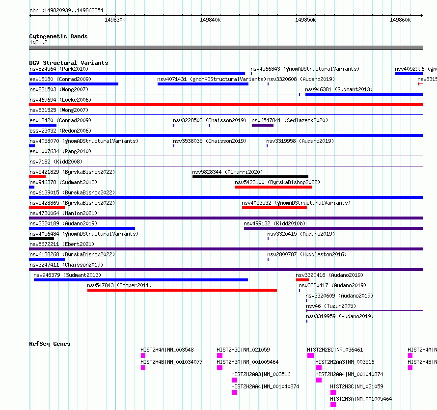
Task: Click the 149840k ruler tick label
Action: coord(210,20)
